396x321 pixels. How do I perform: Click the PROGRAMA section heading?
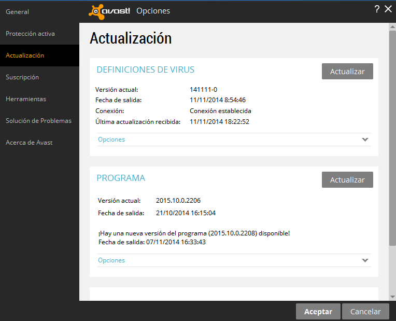(x=121, y=178)
